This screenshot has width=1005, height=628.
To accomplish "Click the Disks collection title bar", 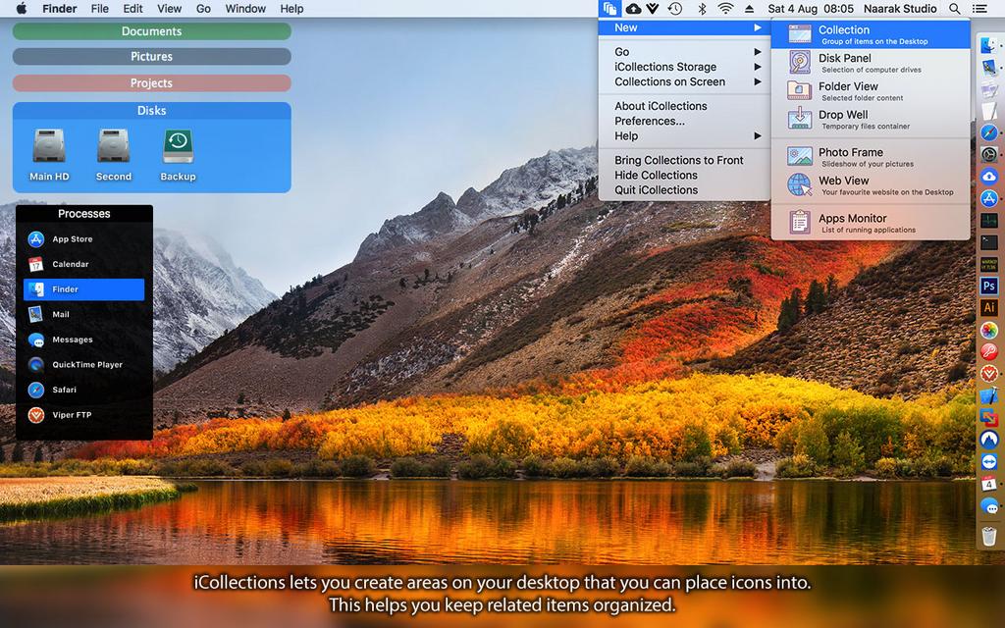I will tap(152, 110).
